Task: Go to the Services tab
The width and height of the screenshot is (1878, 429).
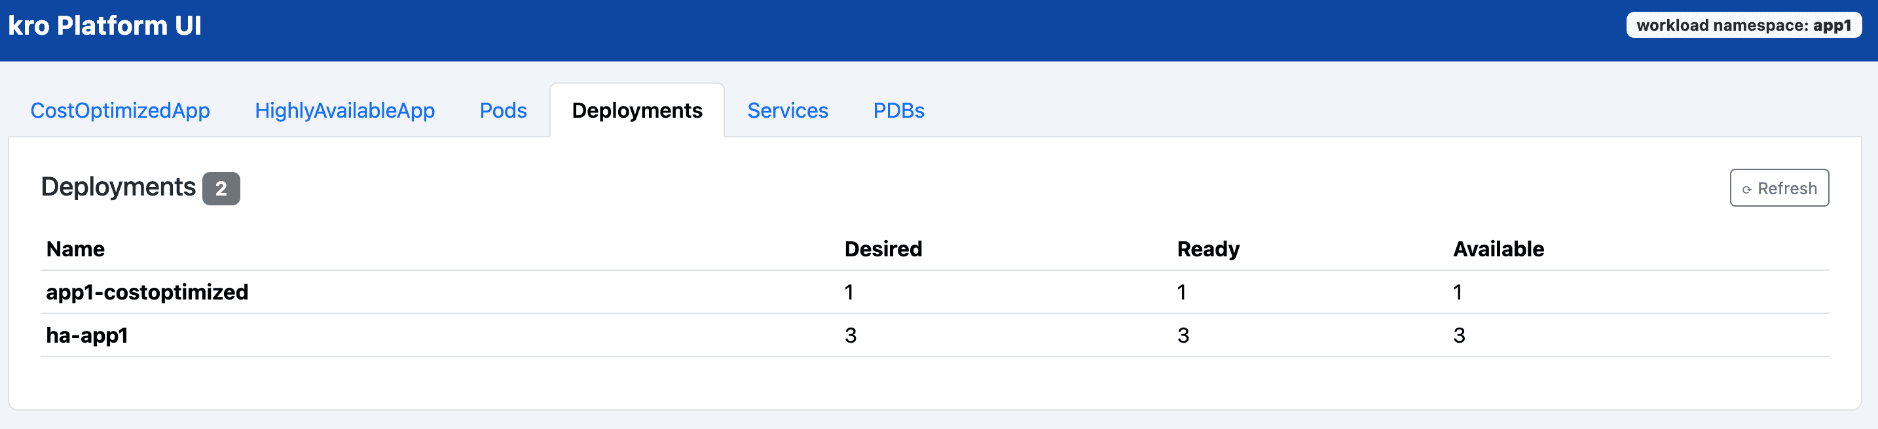Action: click(x=787, y=110)
